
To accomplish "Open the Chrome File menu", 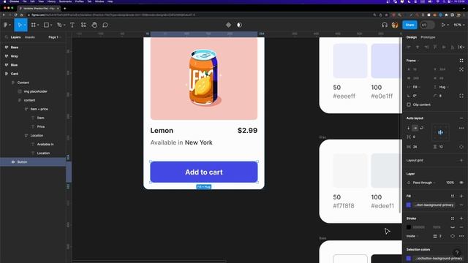I will [24, 1].
